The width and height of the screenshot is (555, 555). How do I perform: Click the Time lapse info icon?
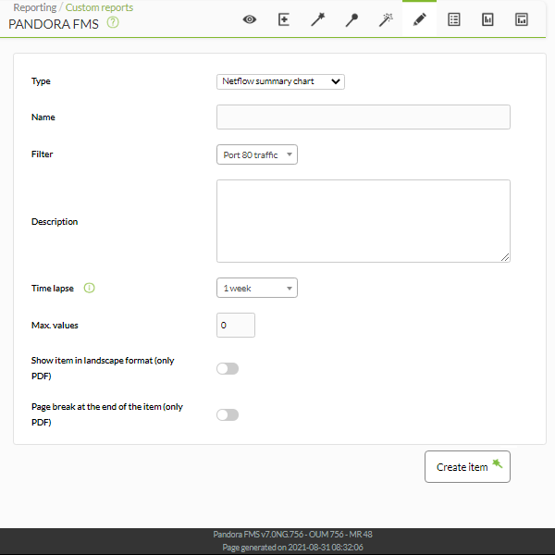[x=89, y=288]
